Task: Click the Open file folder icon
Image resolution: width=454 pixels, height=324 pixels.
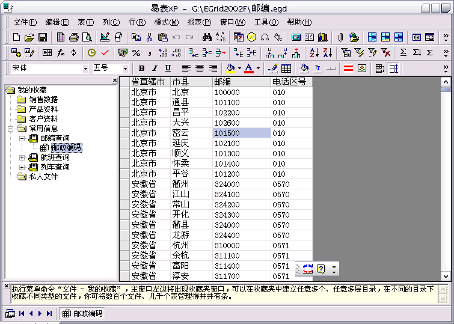Action: click(29, 37)
